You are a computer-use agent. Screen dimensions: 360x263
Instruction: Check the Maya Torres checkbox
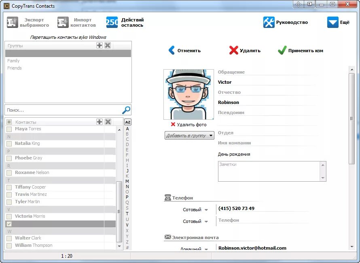(x=9, y=129)
